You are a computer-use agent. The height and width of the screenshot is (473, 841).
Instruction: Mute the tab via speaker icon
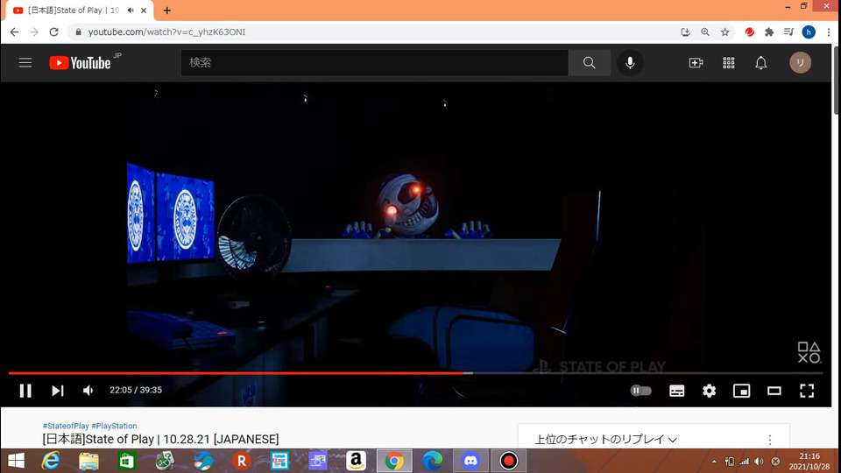point(131,11)
